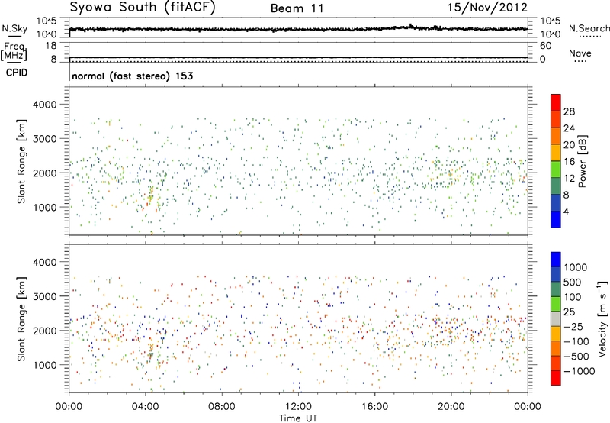This screenshot has height=423, width=610.
Task: Click the '18' frequency axis tick
Action: tap(51, 46)
